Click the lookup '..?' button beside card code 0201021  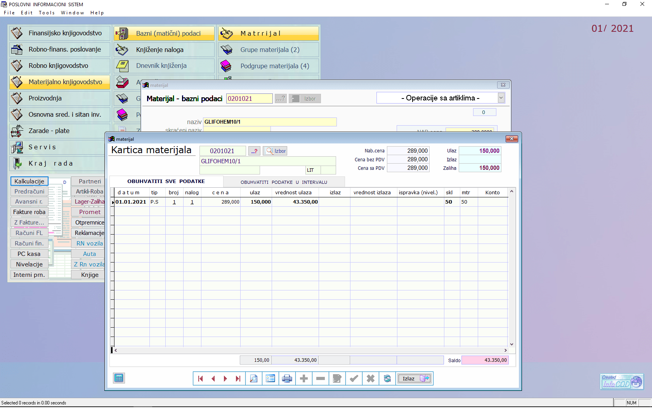(x=255, y=151)
